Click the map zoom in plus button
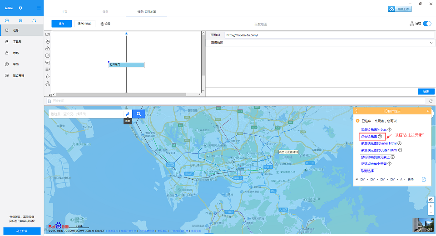Image resolution: width=436 pixels, height=236 pixels. click(x=431, y=206)
